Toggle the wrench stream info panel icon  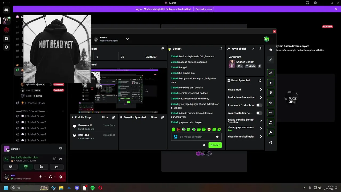pyautogui.click(x=271, y=133)
